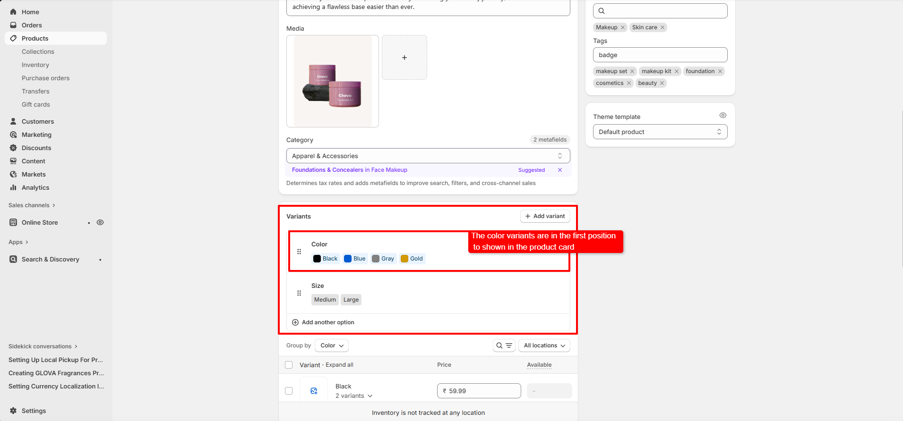Dismiss the suggested category with X
Screen dimensions: 903x421
(560, 170)
